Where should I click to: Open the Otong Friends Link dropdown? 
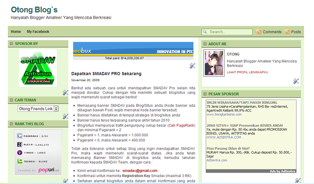pos(38,109)
